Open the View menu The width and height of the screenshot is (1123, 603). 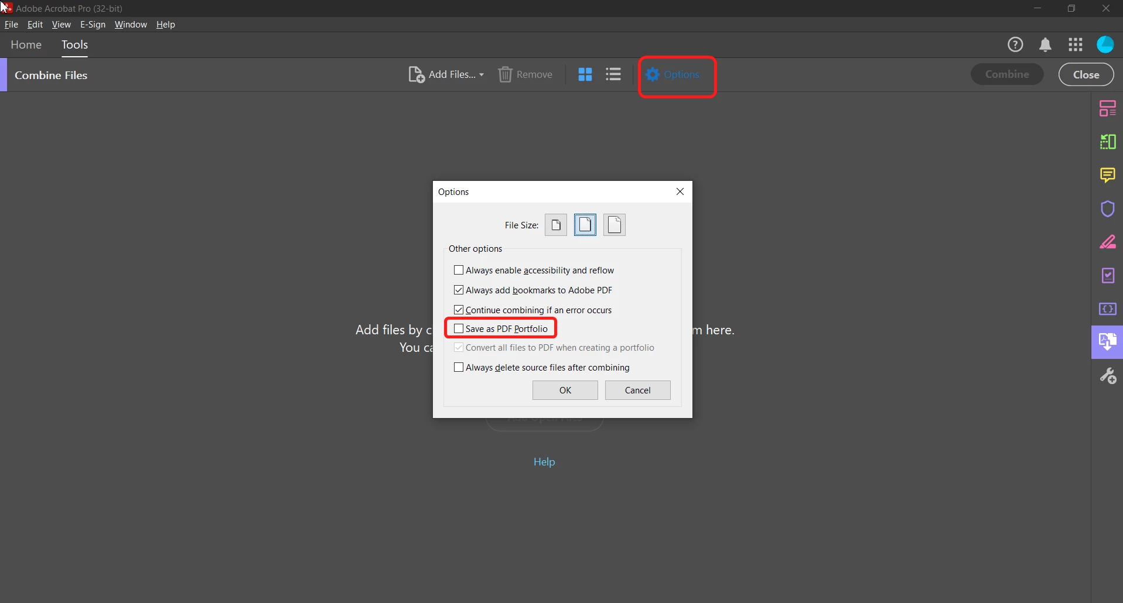(x=61, y=24)
